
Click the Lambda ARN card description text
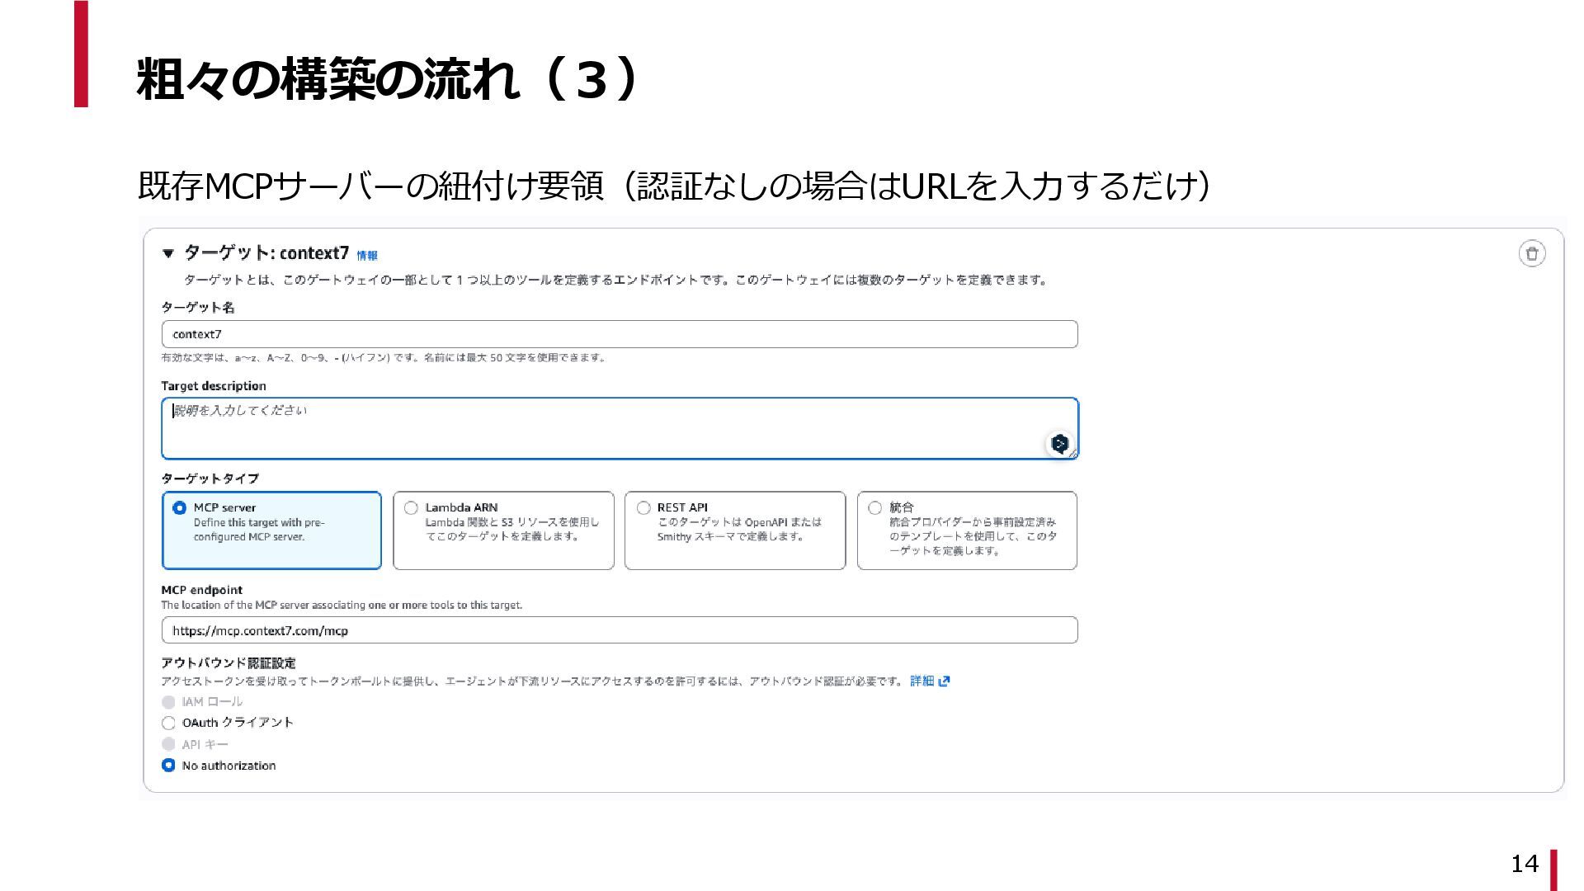pyautogui.click(x=511, y=530)
